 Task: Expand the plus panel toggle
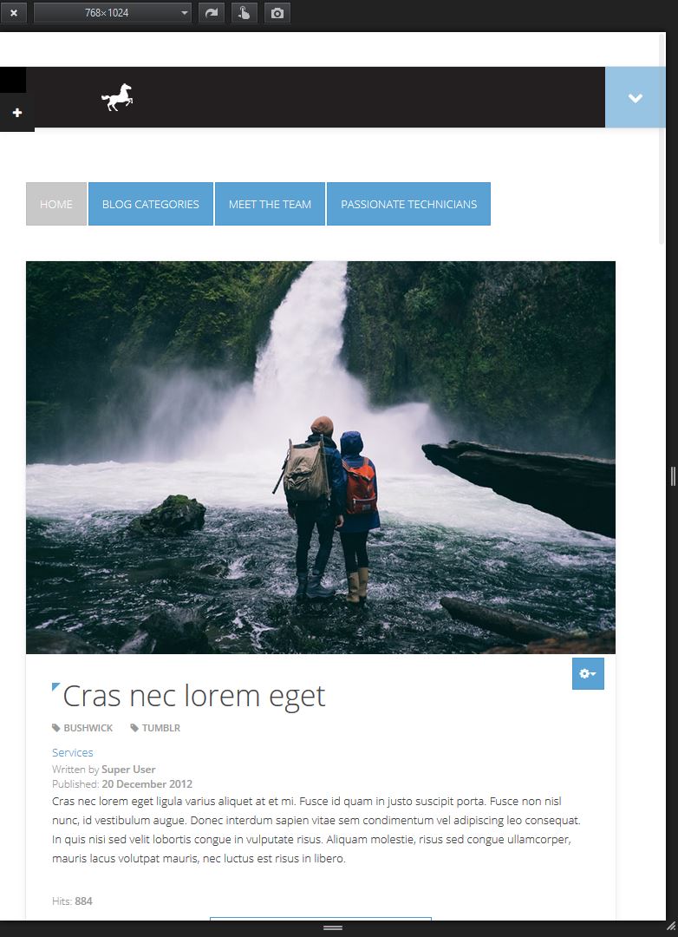tap(17, 112)
